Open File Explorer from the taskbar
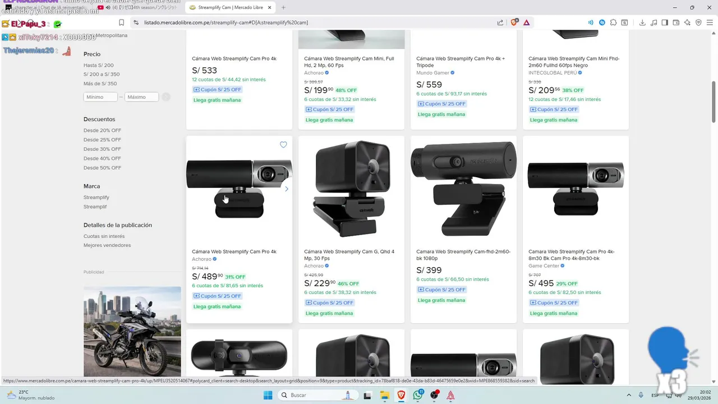Viewport: 718px width, 404px height. [x=384, y=395]
